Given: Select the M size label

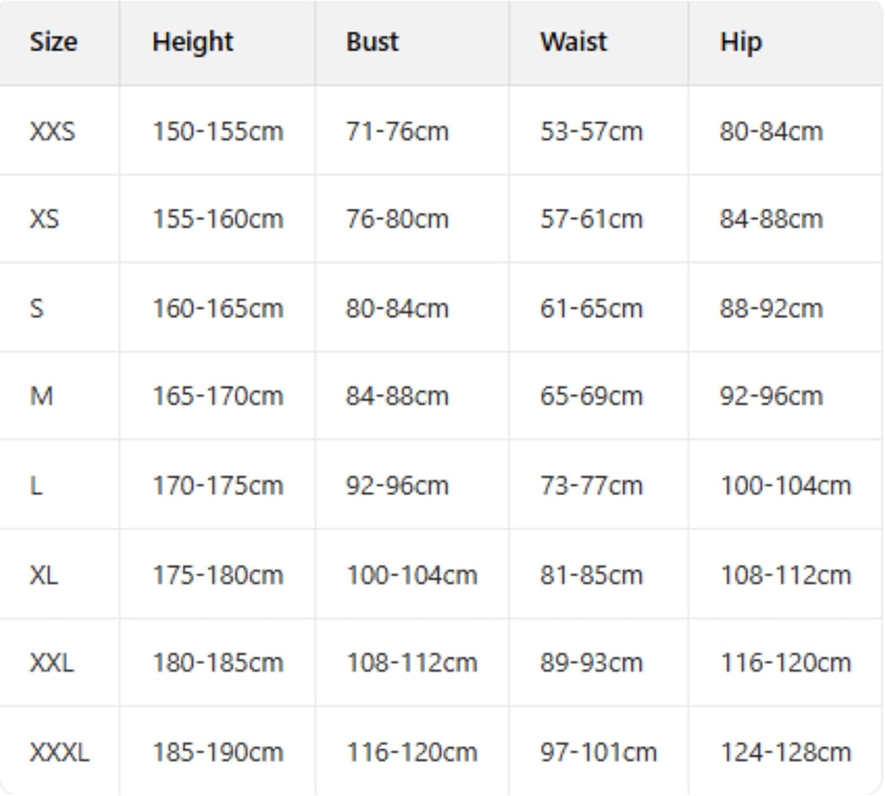Looking at the screenshot, I should (41, 396).
